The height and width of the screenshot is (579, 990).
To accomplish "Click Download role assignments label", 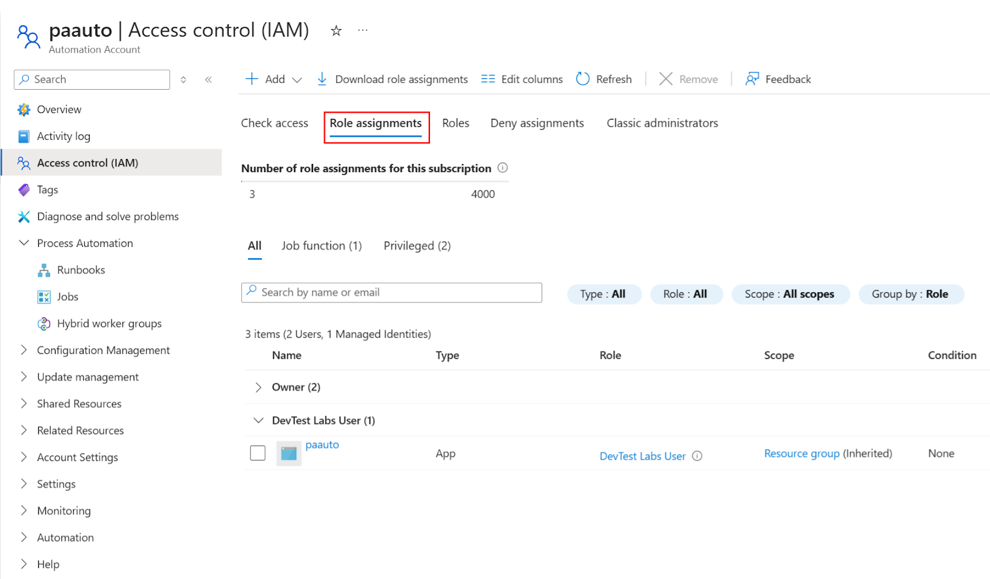I will (401, 79).
